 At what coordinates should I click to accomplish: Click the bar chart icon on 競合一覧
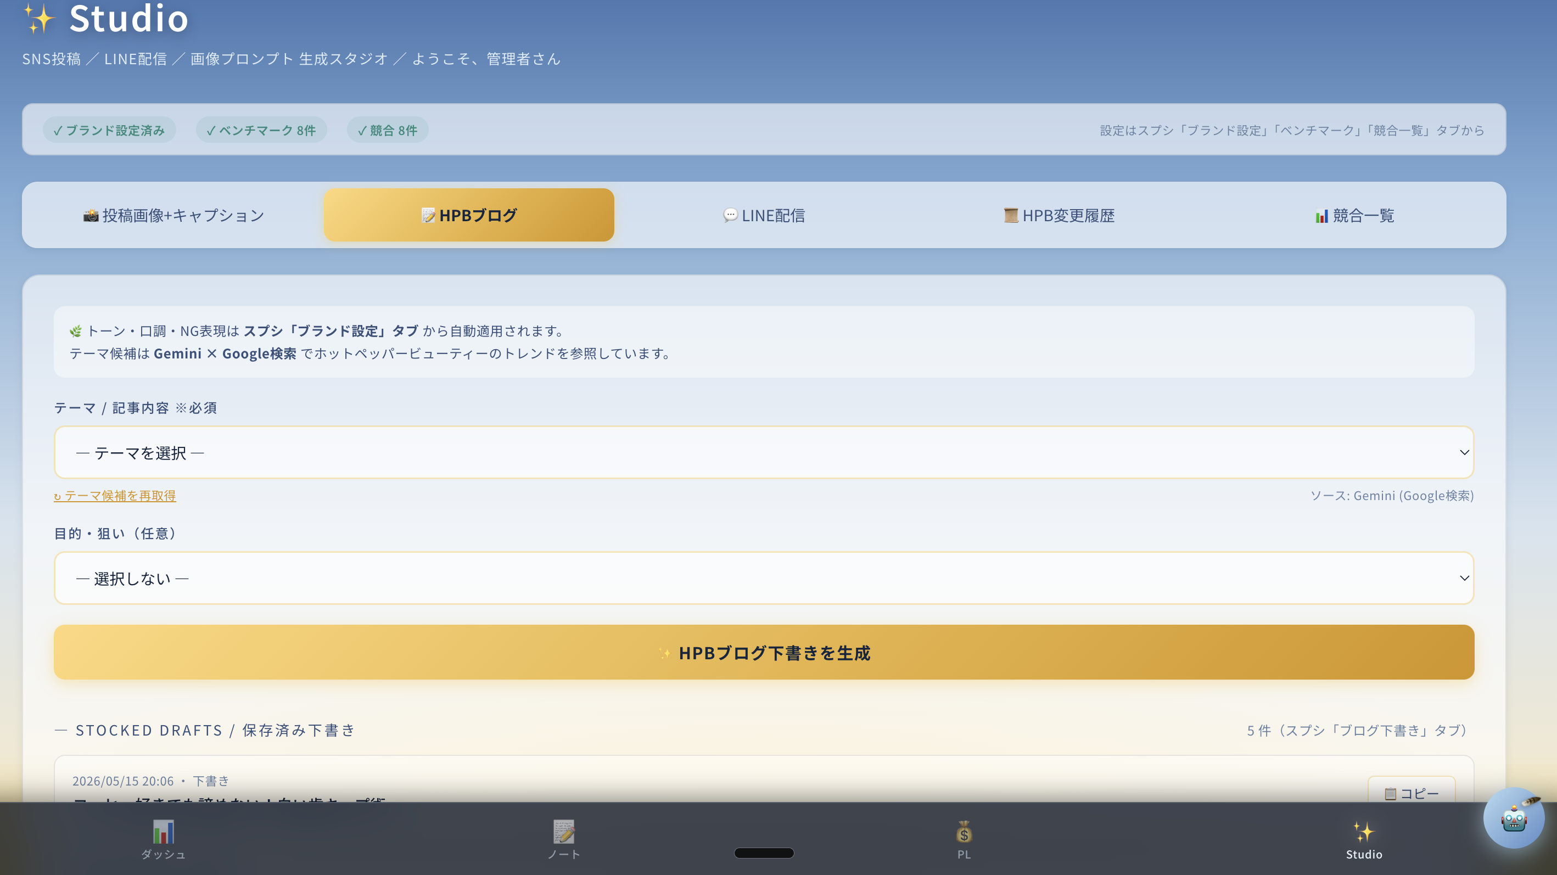(1321, 216)
